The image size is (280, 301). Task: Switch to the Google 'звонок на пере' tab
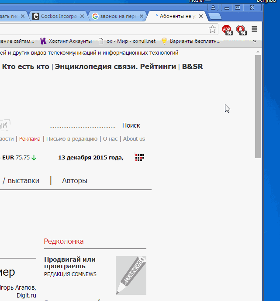[114, 16]
